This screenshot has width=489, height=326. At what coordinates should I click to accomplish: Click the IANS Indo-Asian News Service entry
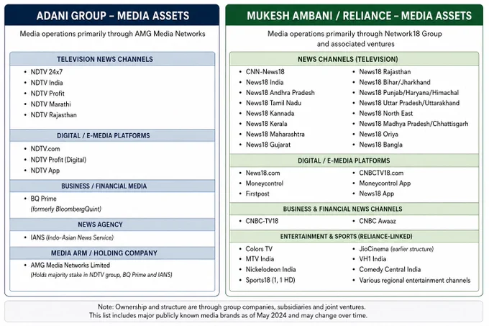72,237
